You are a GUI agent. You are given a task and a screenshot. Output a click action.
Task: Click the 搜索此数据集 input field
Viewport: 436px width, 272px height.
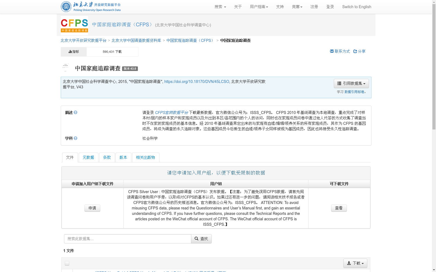(128, 239)
